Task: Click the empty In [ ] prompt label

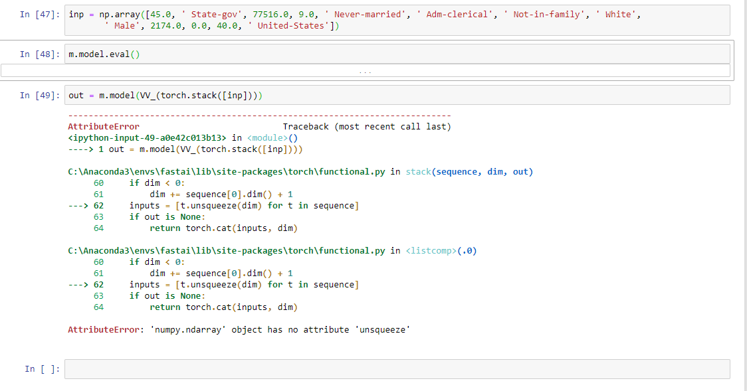Action: [41, 369]
